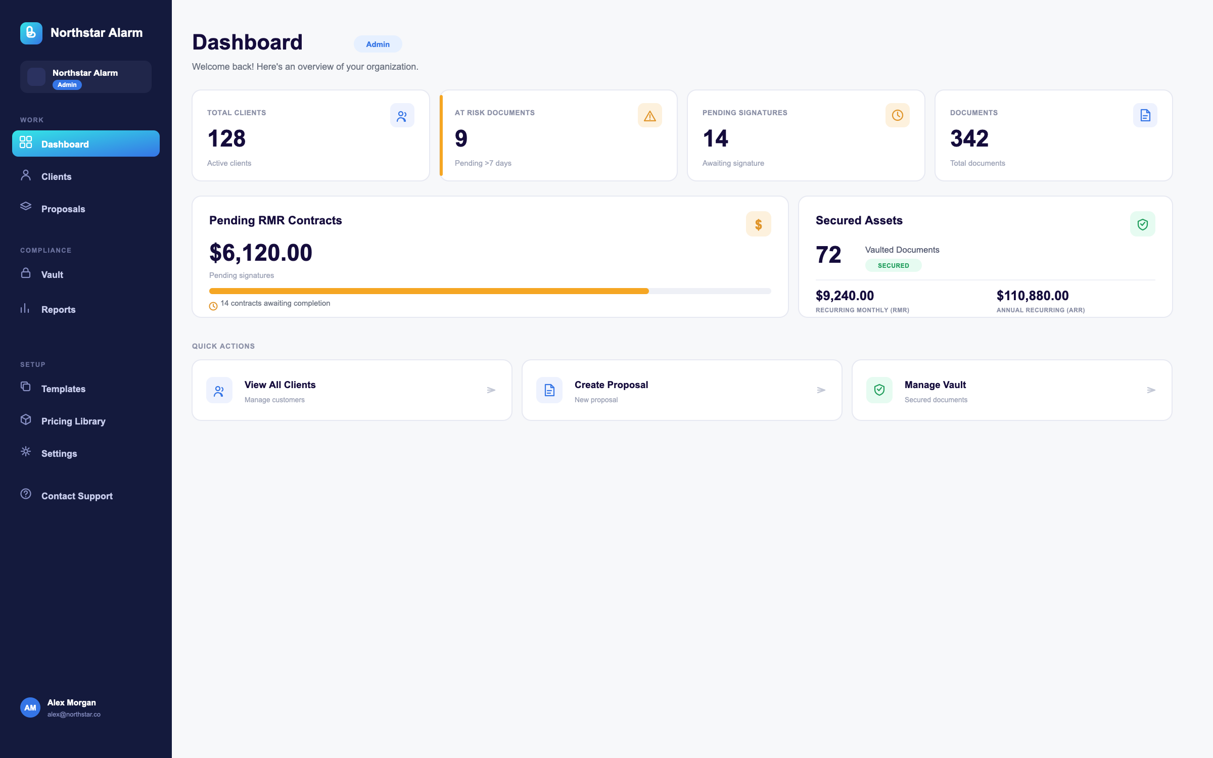
Task: Click the 128 total clients value
Action: 226,138
